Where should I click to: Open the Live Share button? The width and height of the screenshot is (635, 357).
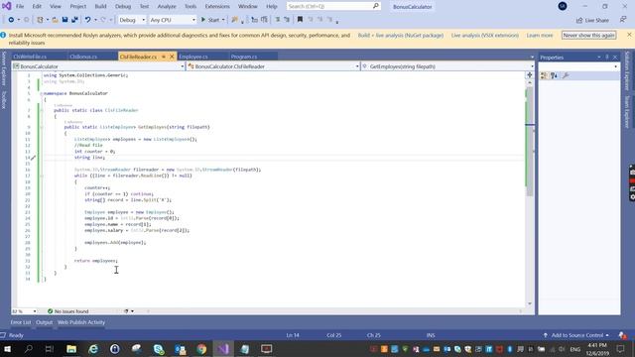point(592,20)
